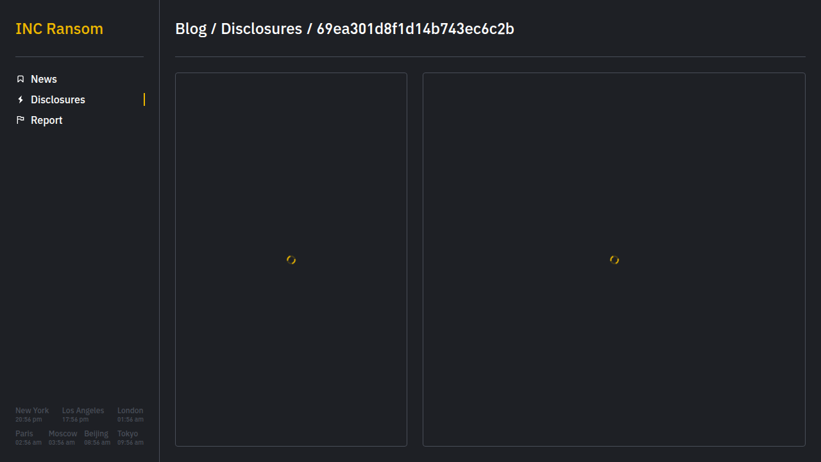
Task: Go to Disclosures via the header breadcrumb
Action: click(x=261, y=29)
